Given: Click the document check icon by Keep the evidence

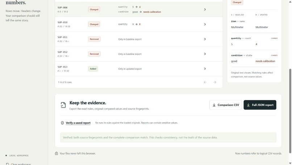Looking at the screenshot, I should click(63, 105).
